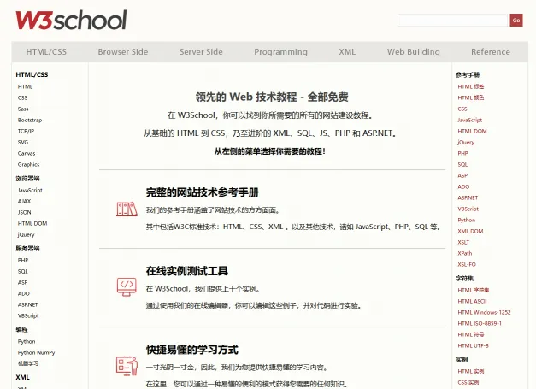This screenshot has width=536, height=389.
Task: Open HTML DOM reference in right sidebar
Action: (472, 131)
